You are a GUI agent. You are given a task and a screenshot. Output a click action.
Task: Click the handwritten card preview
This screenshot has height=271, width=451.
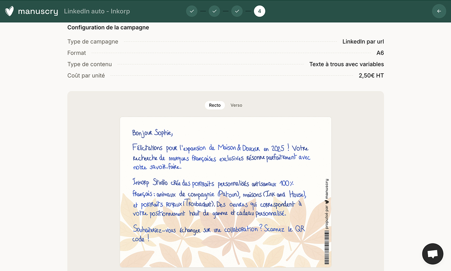[x=225, y=192]
